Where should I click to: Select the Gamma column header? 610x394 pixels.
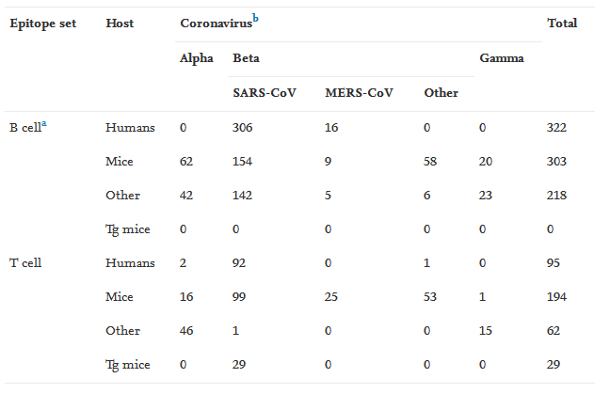(502, 58)
